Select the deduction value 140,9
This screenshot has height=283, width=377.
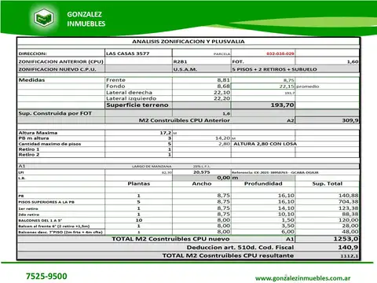tap(348, 248)
